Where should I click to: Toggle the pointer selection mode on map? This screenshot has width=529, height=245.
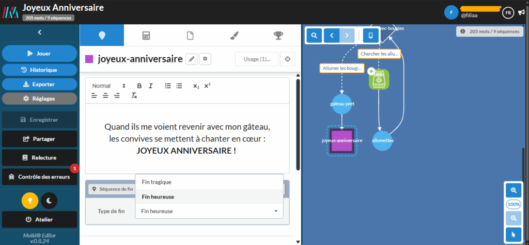(x=514, y=235)
